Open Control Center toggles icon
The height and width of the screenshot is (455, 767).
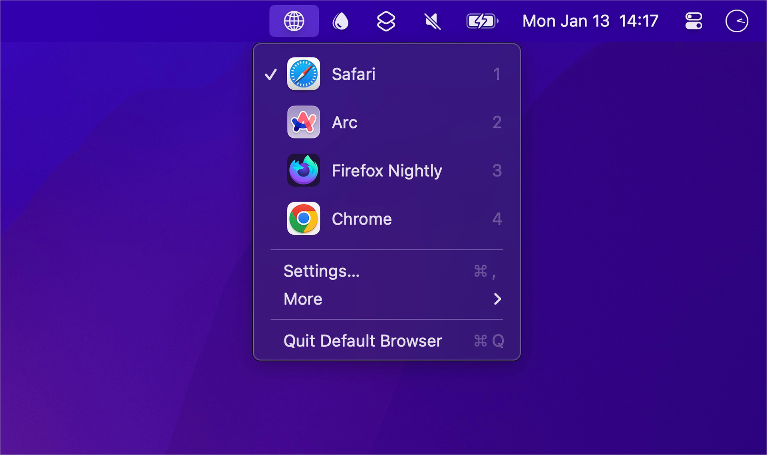[x=693, y=21]
